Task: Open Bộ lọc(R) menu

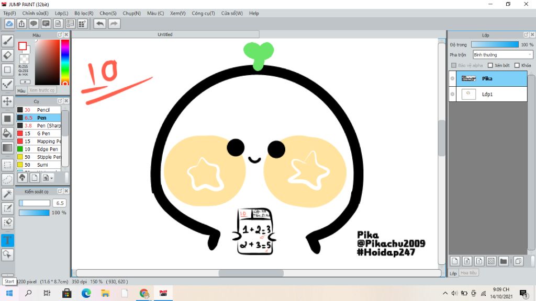Action: pos(84,13)
